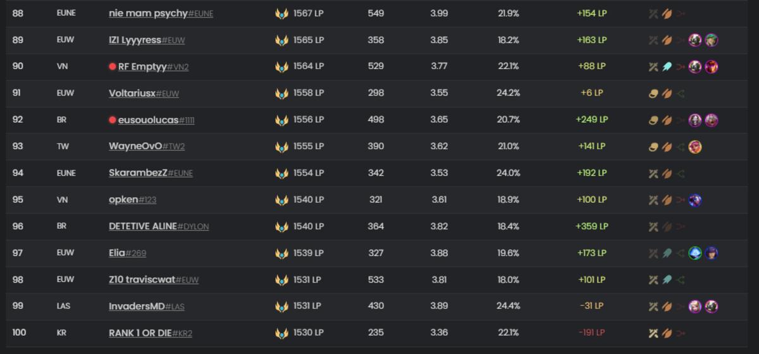Screen dimensions: 759x354
Task: Open the RANK 1 OR DIE profile link
Action: [140, 333]
